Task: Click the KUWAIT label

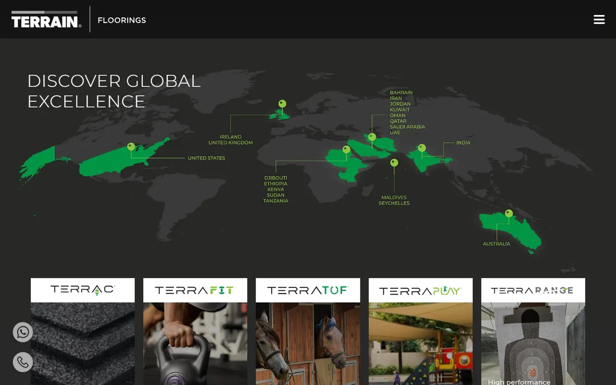Action: [399, 110]
